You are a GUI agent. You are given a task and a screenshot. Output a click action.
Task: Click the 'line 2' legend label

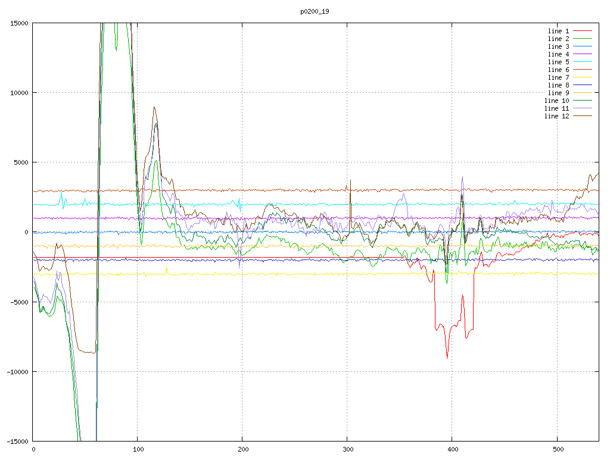(558, 39)
